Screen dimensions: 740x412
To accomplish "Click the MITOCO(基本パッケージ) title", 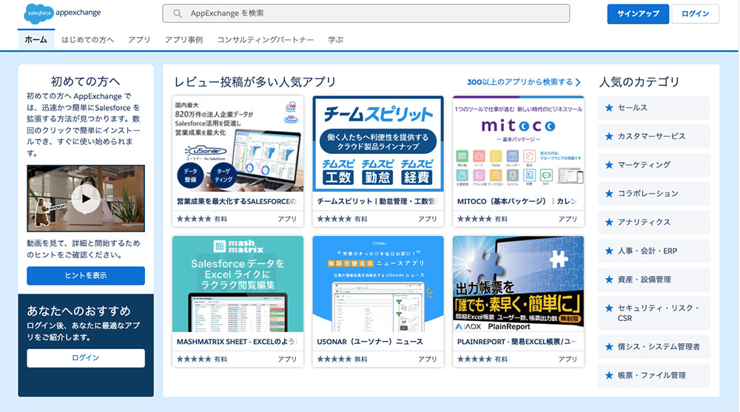I will [x=517, y=201].
